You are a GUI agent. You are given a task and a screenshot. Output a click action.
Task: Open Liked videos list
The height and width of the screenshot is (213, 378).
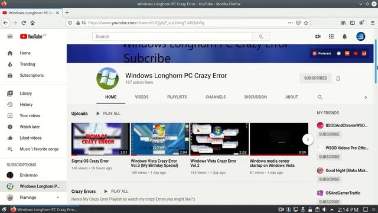point(33,138)
